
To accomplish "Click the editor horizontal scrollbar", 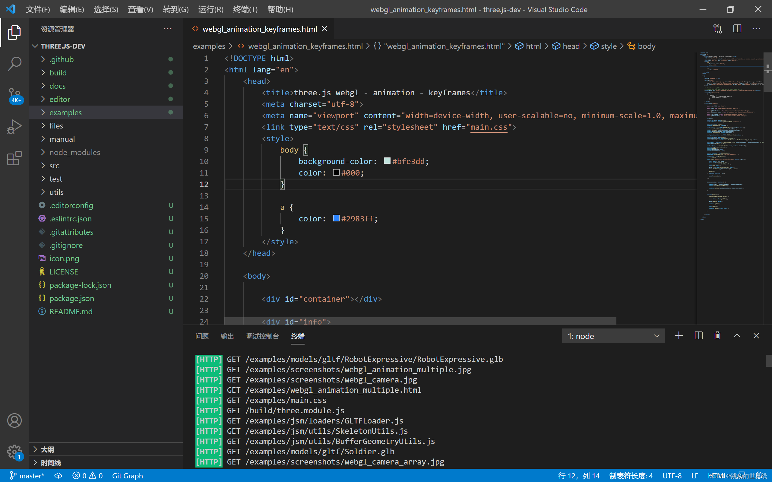I will click(421, 321).
